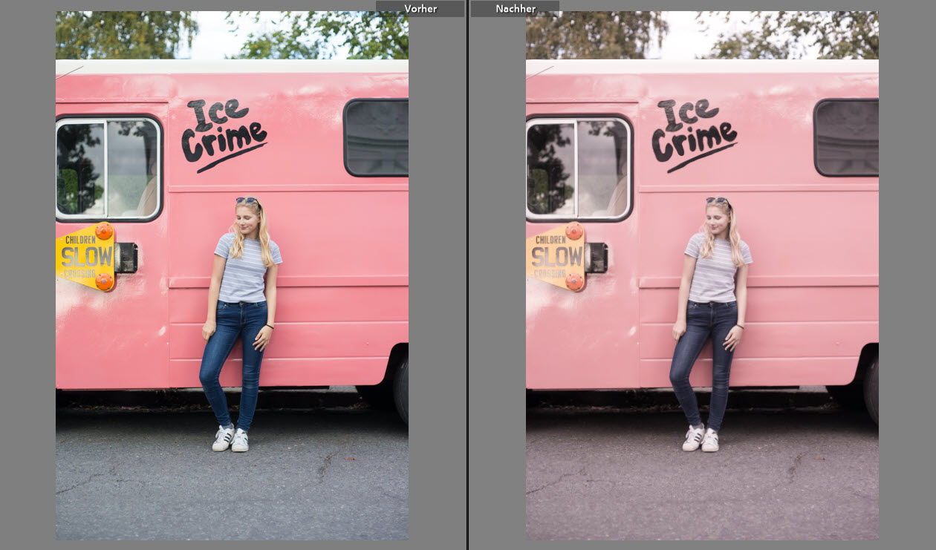Click the Vorher label above left image
The image size is (936, 550).
coord(420,9)
